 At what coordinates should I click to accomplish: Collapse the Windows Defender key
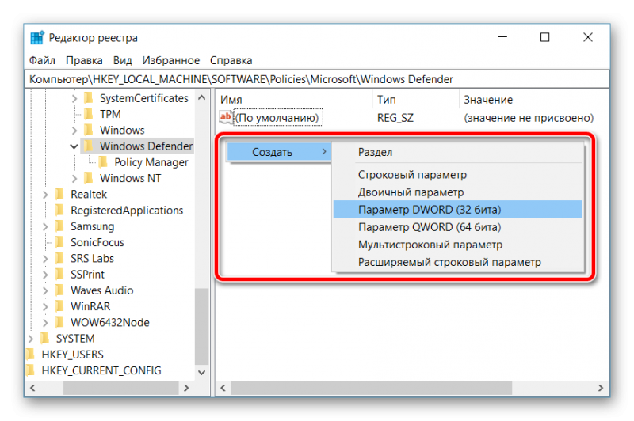[74, 146]
